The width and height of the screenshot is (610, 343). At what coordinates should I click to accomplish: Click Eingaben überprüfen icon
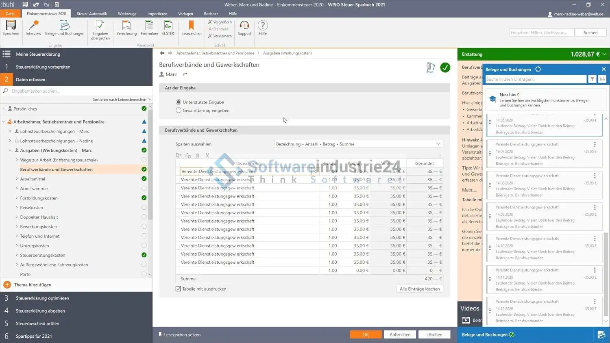pos(100,26)
